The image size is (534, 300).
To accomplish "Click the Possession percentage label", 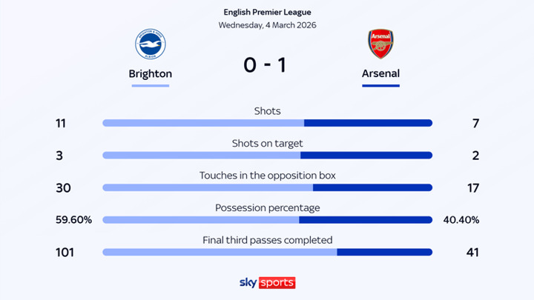I will [267, 208].
